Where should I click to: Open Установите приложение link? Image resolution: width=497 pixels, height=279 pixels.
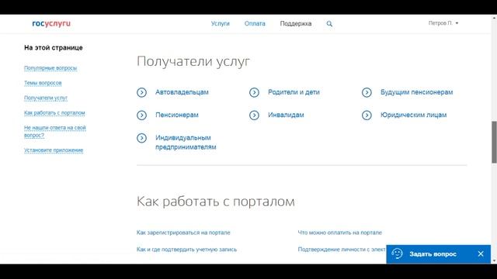(54, 150)
